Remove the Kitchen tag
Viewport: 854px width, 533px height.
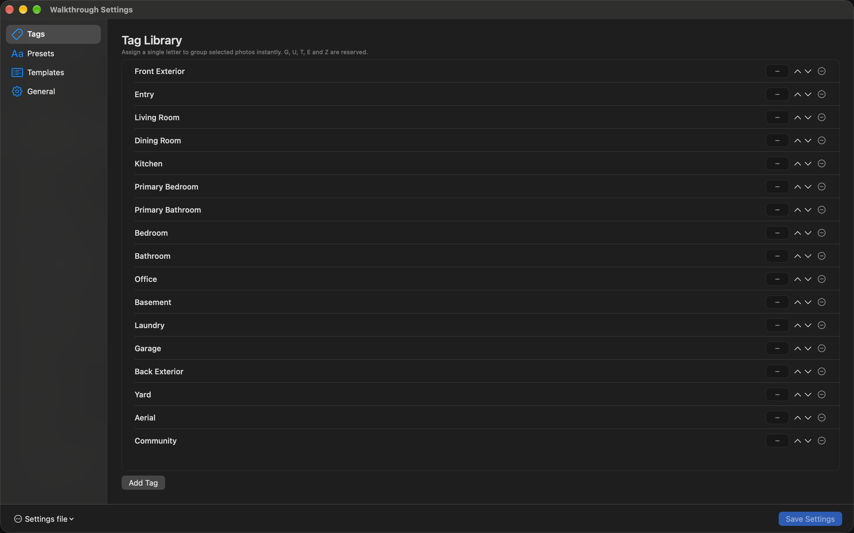pos(822,163)
